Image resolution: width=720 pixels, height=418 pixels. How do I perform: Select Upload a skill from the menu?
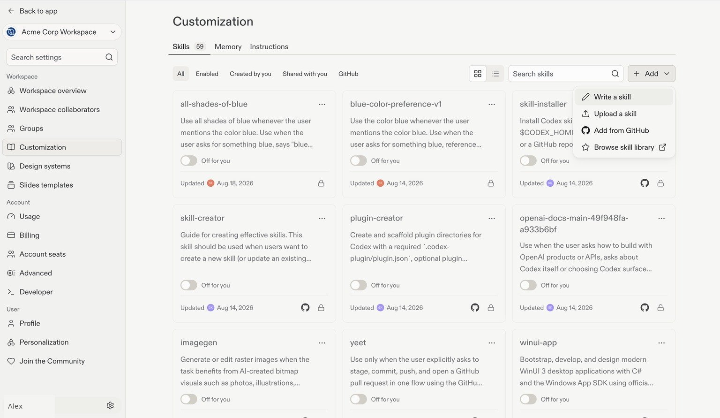(x=624, y=114)
